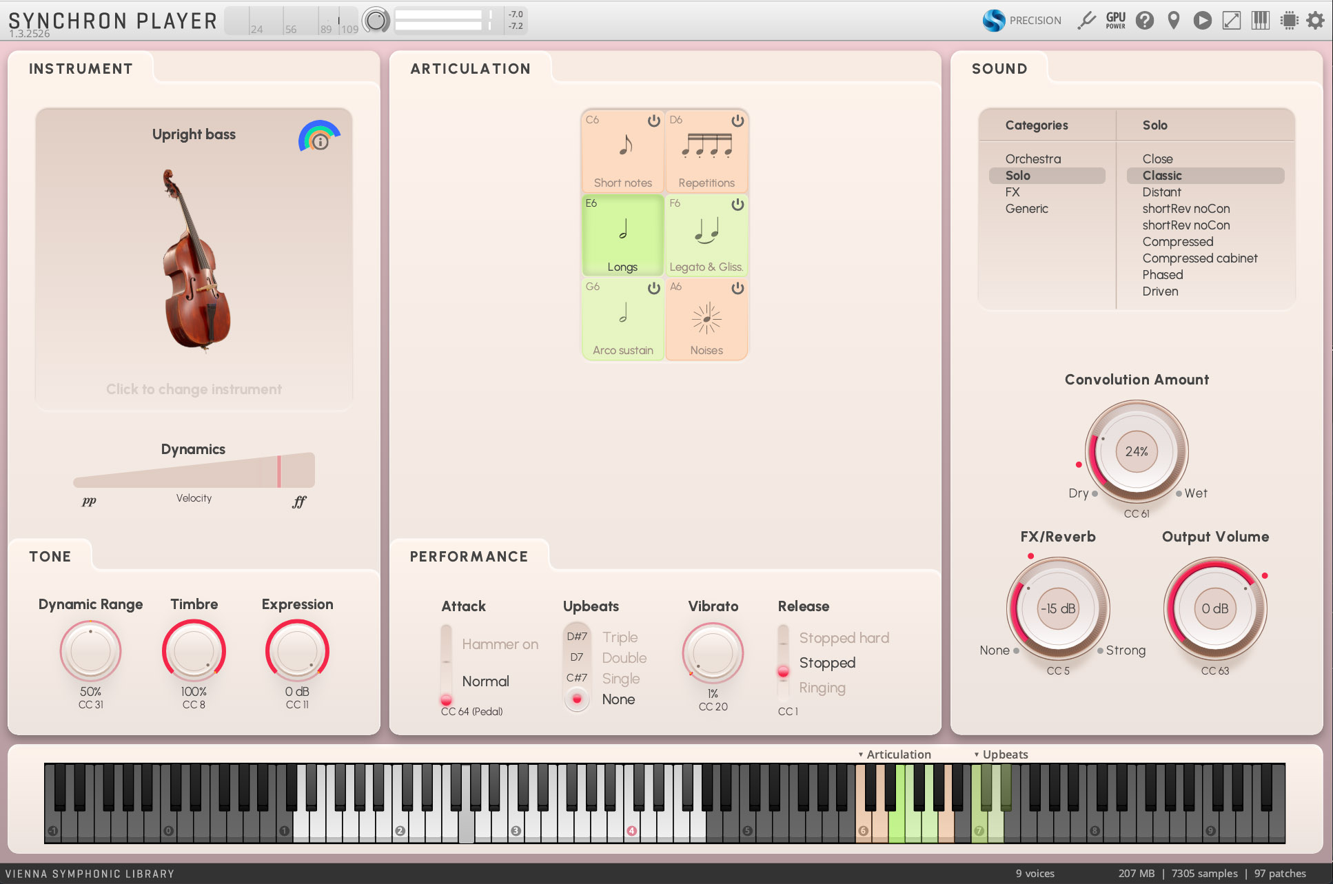Click the location pin icon
Image resolution: width=1333 pixels, height=884 pixels.
coord(1174,21)
